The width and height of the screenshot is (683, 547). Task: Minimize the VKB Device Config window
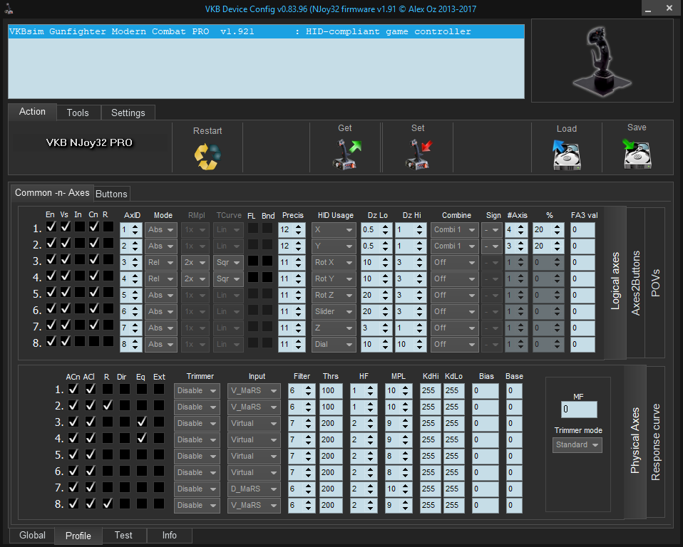click(x=648, y=9)
